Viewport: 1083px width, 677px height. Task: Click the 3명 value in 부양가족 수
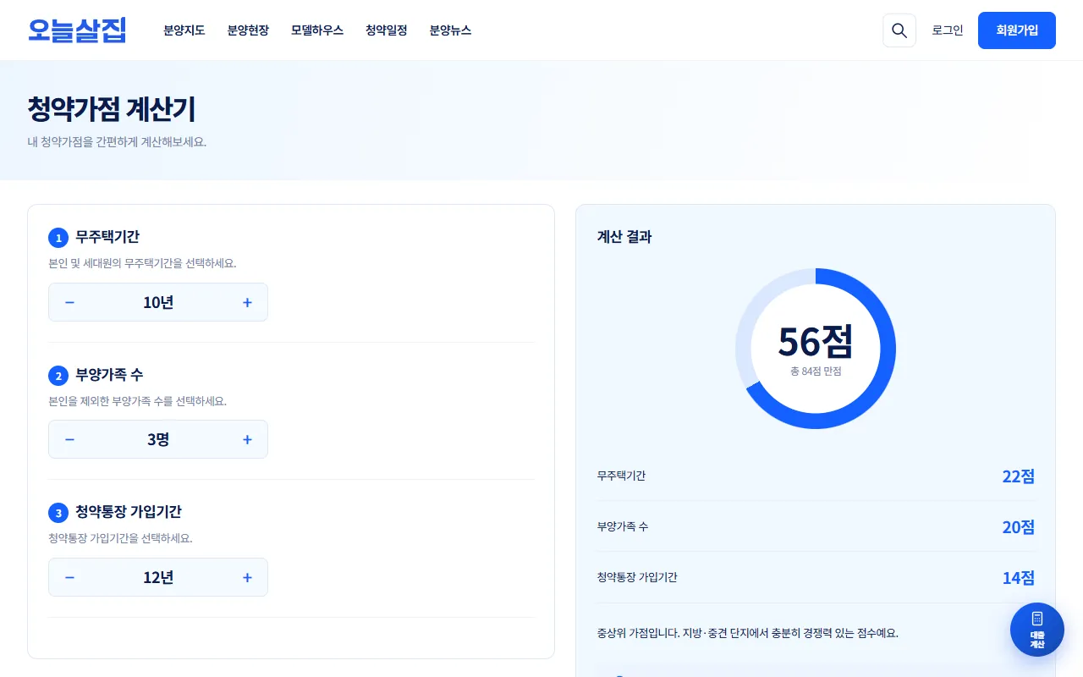click(x=158, y=439)
